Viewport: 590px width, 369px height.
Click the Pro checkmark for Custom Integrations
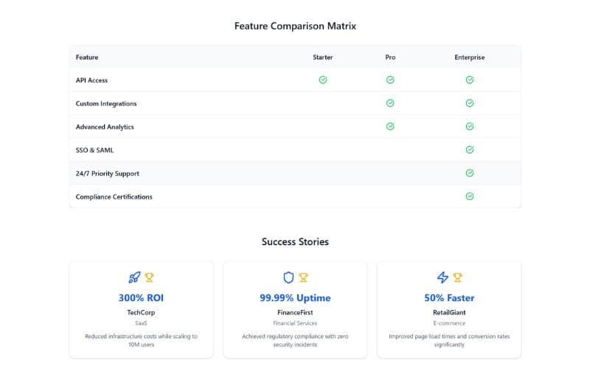tap(390, 103)
